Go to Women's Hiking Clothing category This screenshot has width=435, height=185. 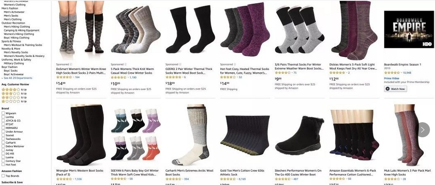point(19,34)
